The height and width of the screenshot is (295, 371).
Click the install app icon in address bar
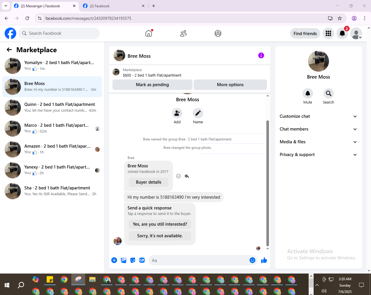pyautogui.click(x=330, y=18)
